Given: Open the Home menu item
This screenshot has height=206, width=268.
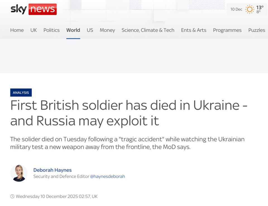Looking at the screenshot, I should click(x=17, y=30).
